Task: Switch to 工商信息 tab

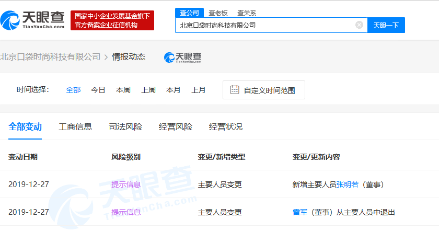Action: [x=75, y=126]
